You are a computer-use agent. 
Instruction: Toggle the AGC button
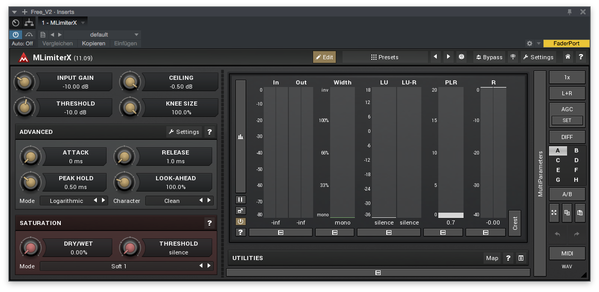pyautogui.click(x=567, y=109)
